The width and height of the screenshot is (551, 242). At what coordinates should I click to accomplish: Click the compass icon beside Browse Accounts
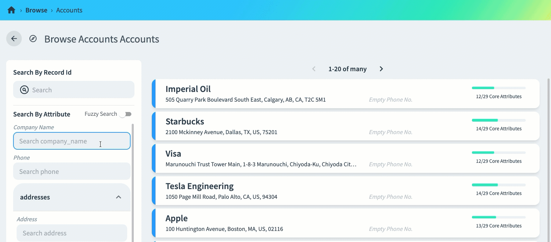pos(33,39)
